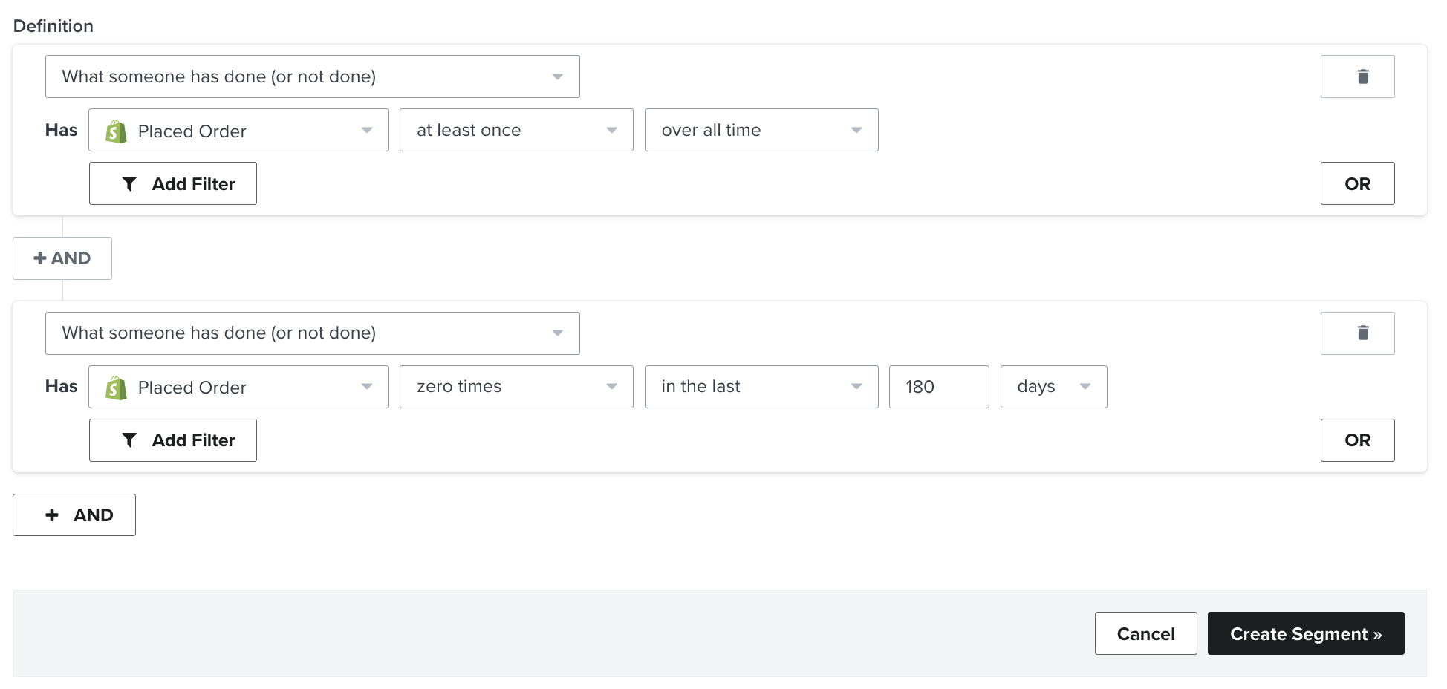Click the Cancel button

[1145, 633]
